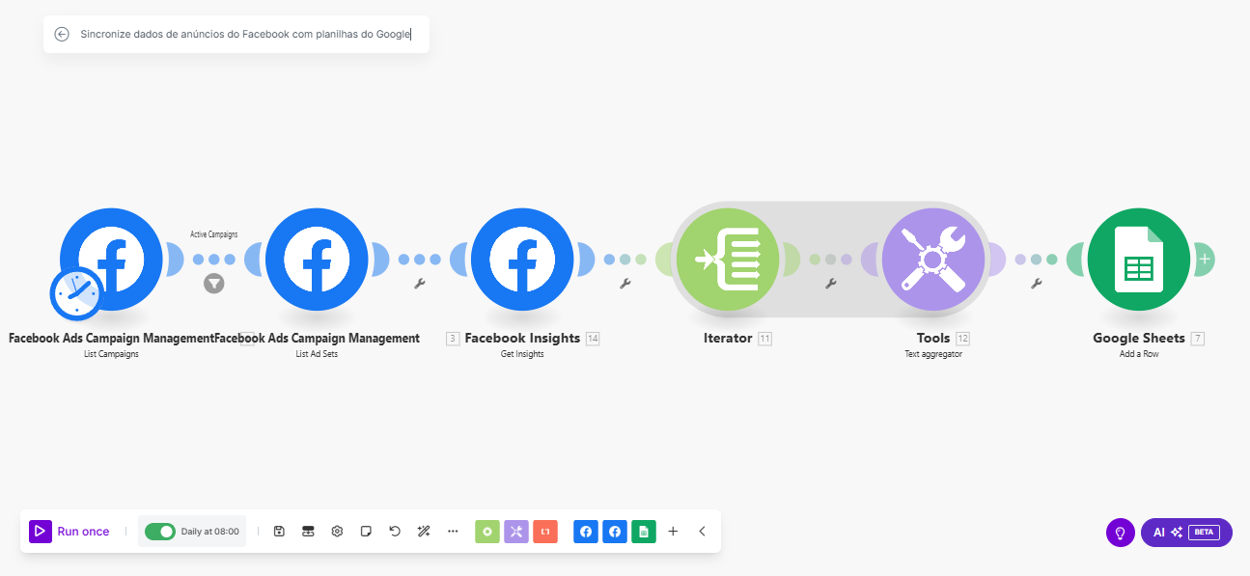Add another module after Google Sheets
This screenshot has width=1250, height=576.
[x=1205, y=260]
